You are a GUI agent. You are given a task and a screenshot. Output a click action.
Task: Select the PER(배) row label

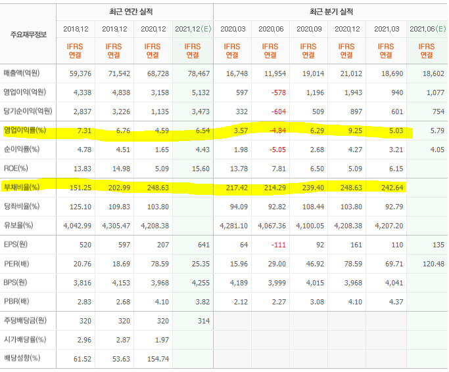pyautogui.click(x=16, y=264)
